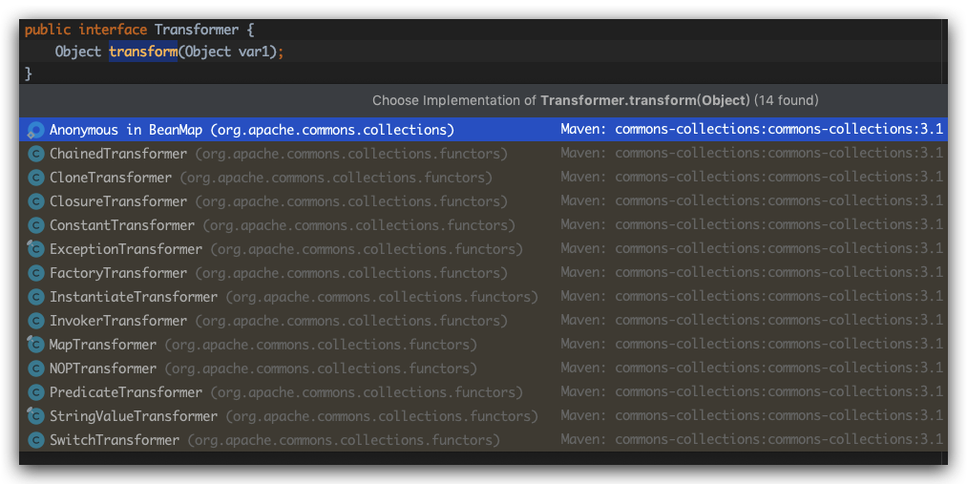This screenshot has height=484, width=967.
Task: Click the MapTransformer class icon
Action: pos(36,345)
